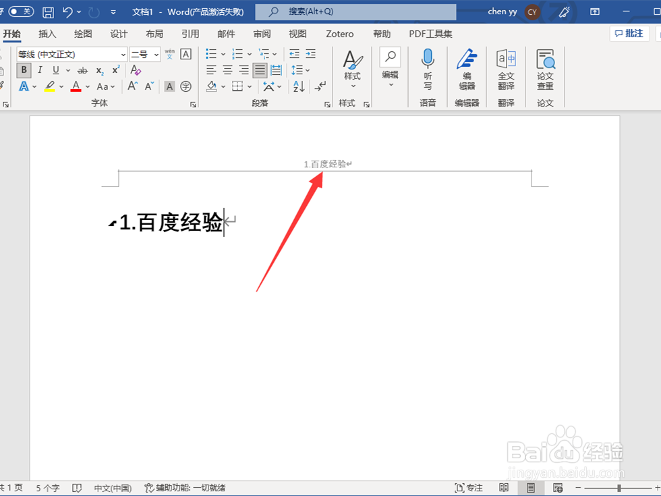
Task: Switch to Focus mode 专注
Action: point(469,488)
